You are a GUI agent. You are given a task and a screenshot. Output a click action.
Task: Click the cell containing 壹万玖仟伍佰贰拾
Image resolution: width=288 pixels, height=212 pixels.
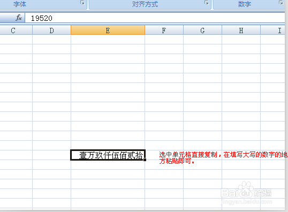pos(108,155)
